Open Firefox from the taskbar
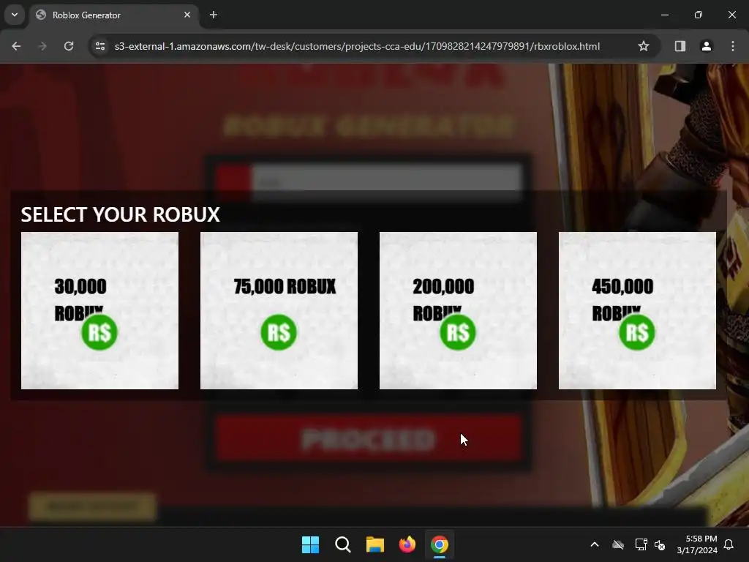This screenshot has height=562, width=749. coord(407,544)
